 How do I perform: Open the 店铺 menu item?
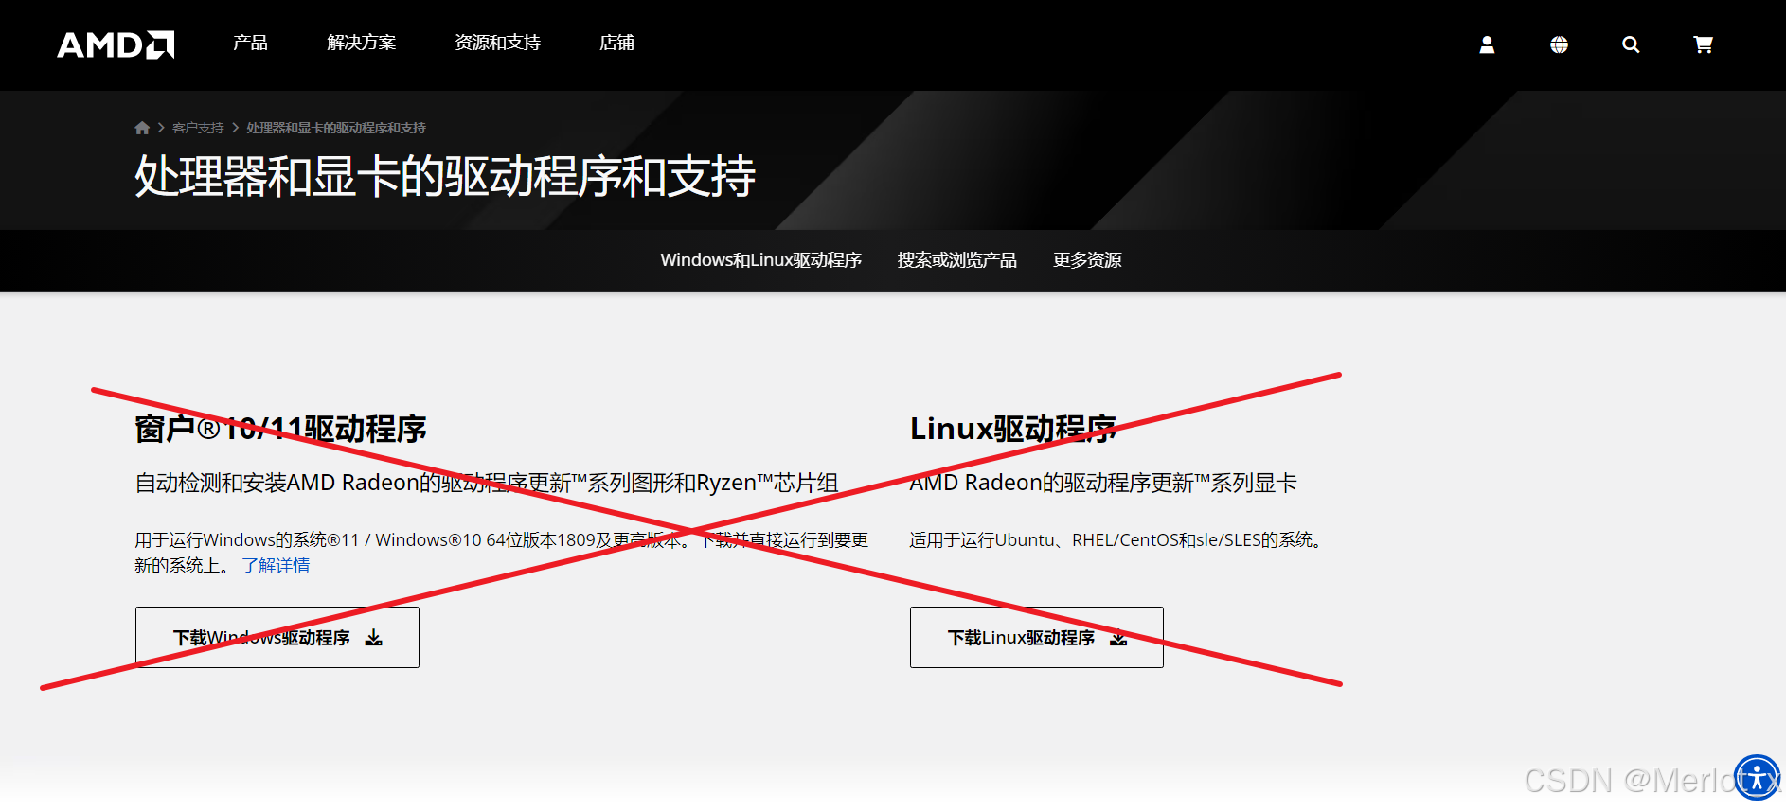click(x=616, y=43)
